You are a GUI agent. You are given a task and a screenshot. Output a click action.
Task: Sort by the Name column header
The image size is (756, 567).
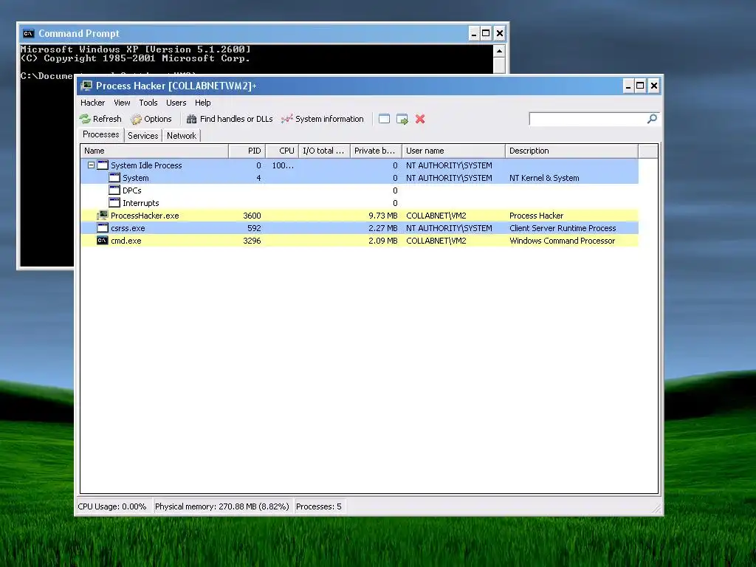[x=154, y=151]
